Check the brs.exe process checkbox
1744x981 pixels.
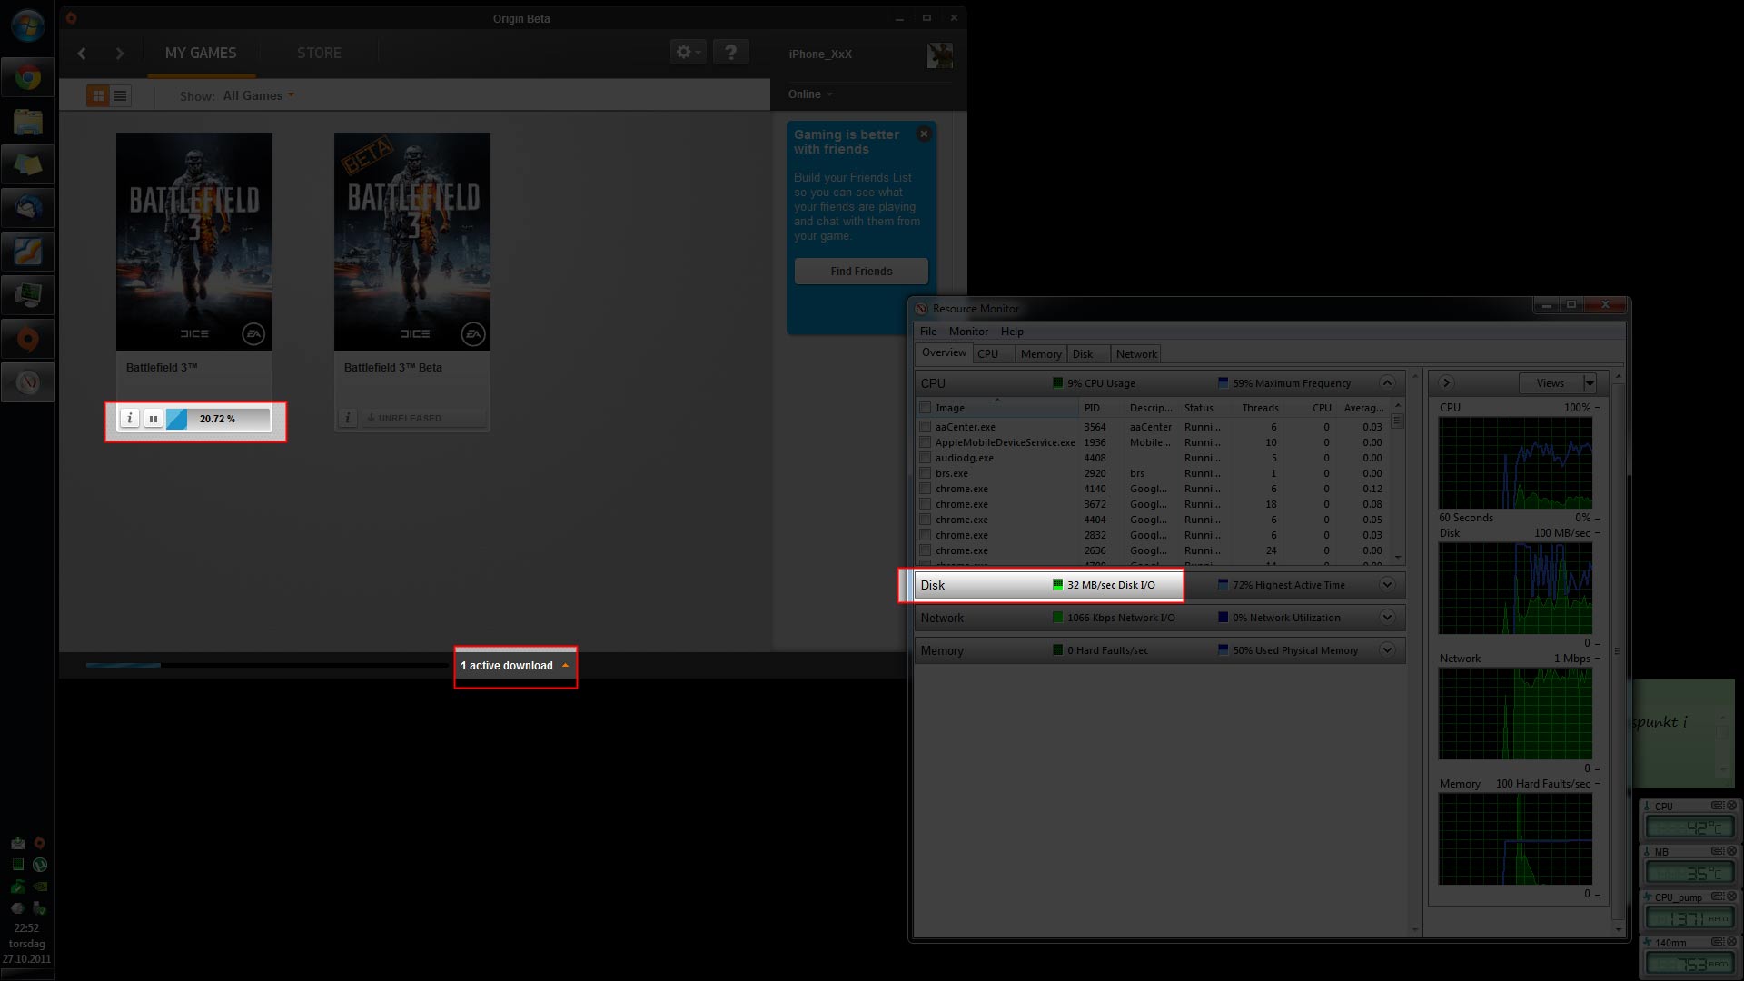(x=925, y=473)
